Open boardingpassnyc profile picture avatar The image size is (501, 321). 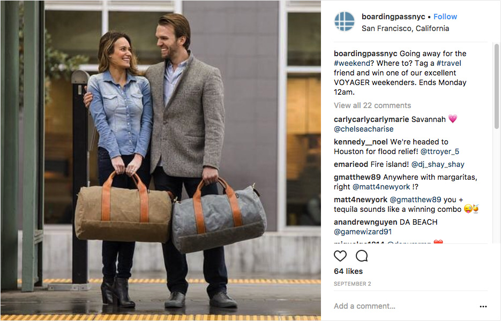pos(345,21)
